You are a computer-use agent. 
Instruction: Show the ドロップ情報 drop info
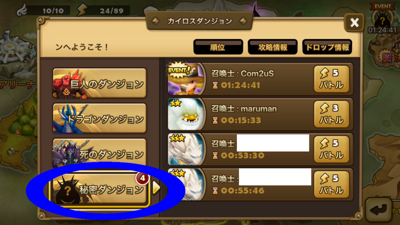click(327, 47)
